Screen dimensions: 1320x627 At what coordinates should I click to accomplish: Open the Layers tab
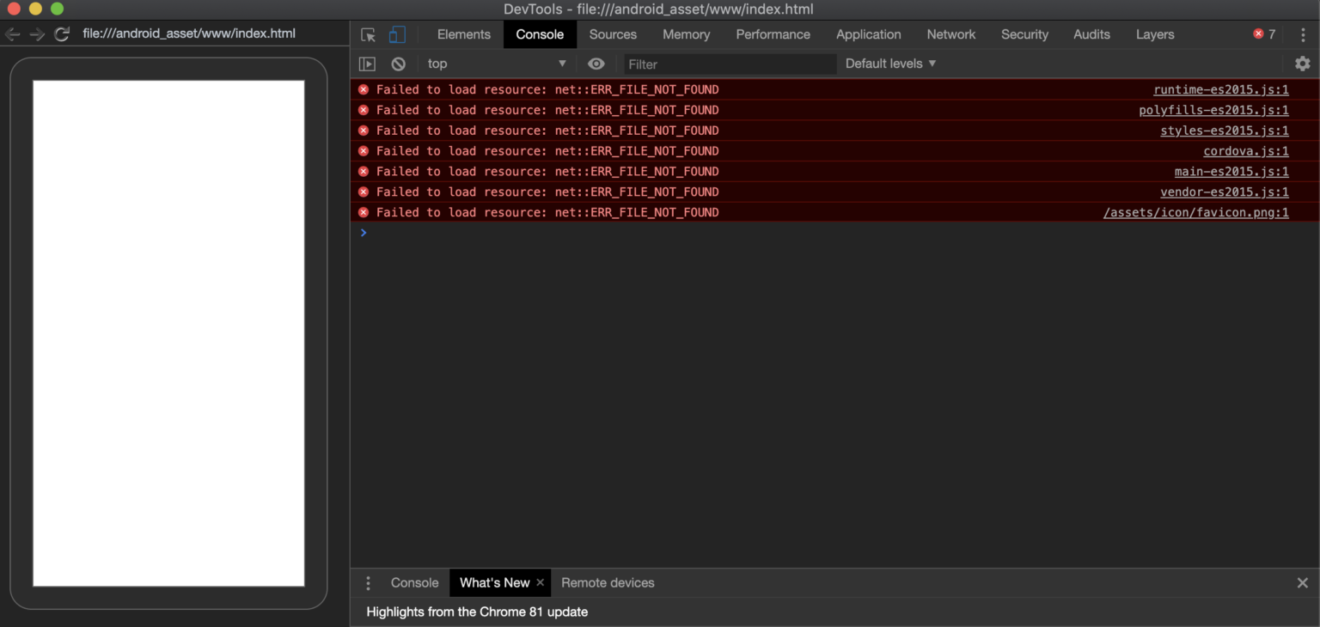point(1154,34)
